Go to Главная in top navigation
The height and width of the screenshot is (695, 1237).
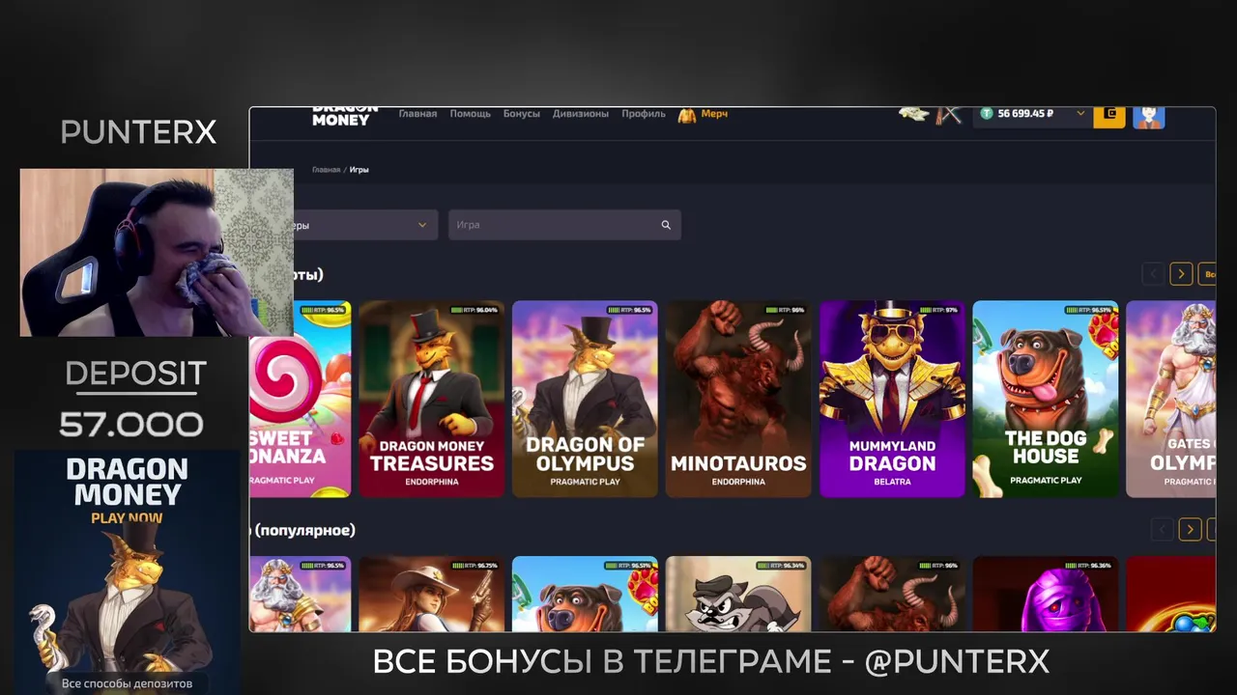[x=417, y=114]
